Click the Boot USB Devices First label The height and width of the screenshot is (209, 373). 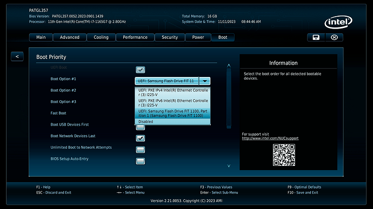coord(69,124)
